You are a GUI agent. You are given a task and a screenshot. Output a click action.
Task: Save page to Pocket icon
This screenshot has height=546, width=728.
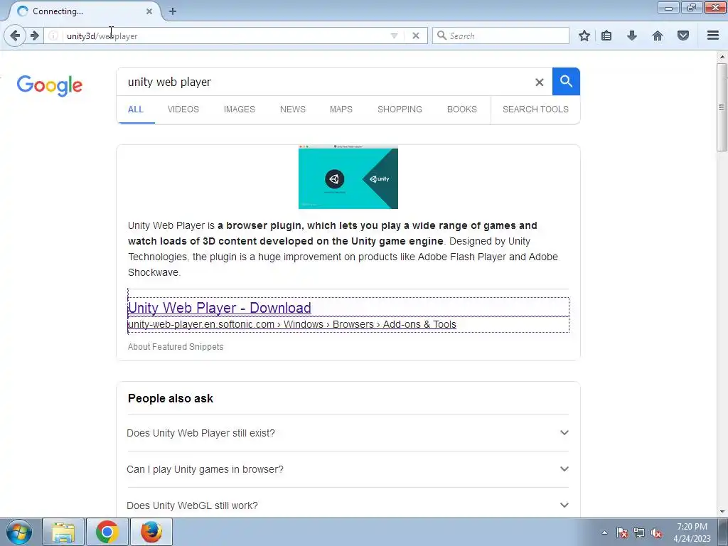coord(683,36)
